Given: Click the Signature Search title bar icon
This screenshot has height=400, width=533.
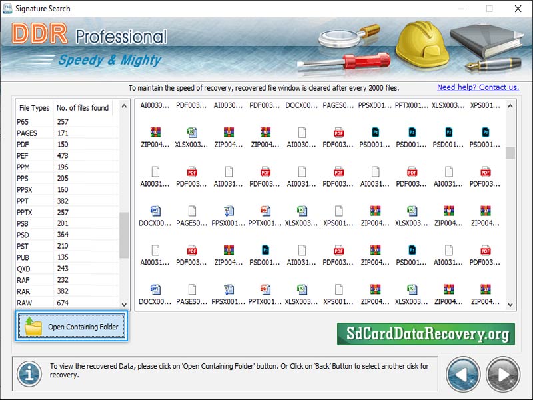Looking at the screenshot, I should [8, 9].
